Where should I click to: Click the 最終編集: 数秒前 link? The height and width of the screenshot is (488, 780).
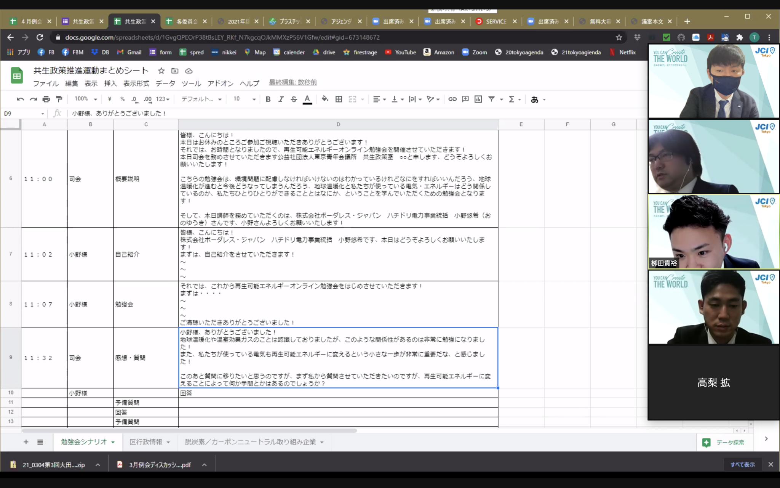292,82
